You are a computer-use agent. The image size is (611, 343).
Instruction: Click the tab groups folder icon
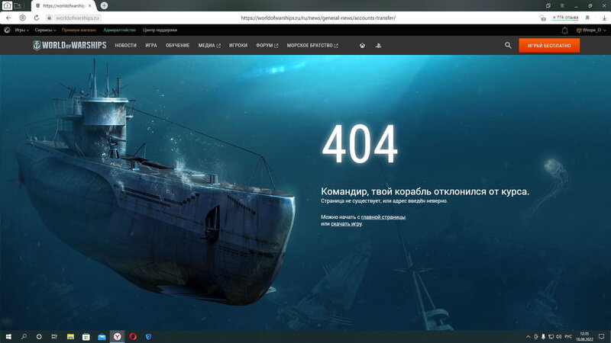(x=18, y=5)
